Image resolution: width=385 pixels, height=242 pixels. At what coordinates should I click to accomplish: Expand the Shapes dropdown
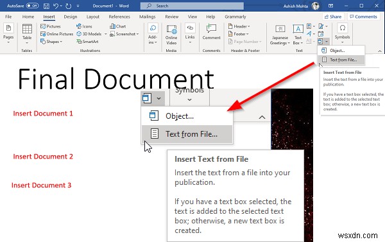point(61,42)
